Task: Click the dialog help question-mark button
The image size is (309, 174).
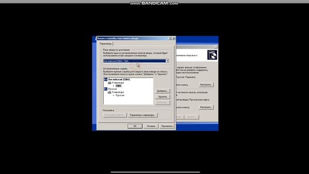Action: click(x=170, y=38)
